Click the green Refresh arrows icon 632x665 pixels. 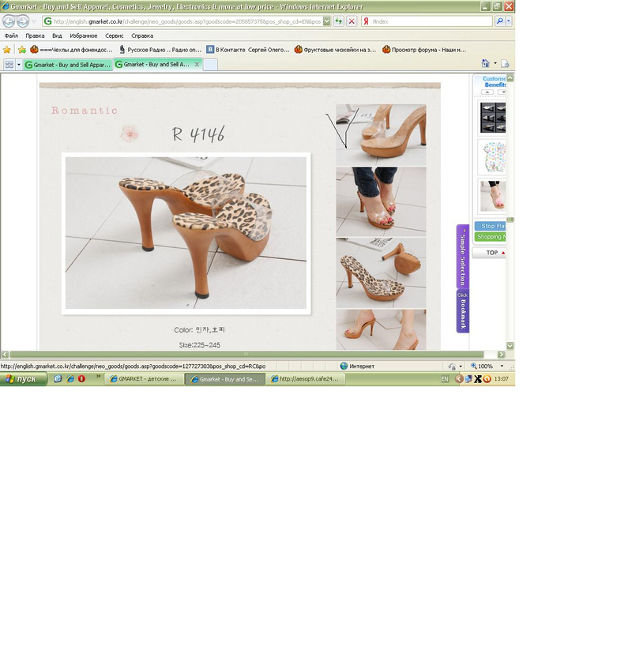pyautogui.click(x=338, y=21)
